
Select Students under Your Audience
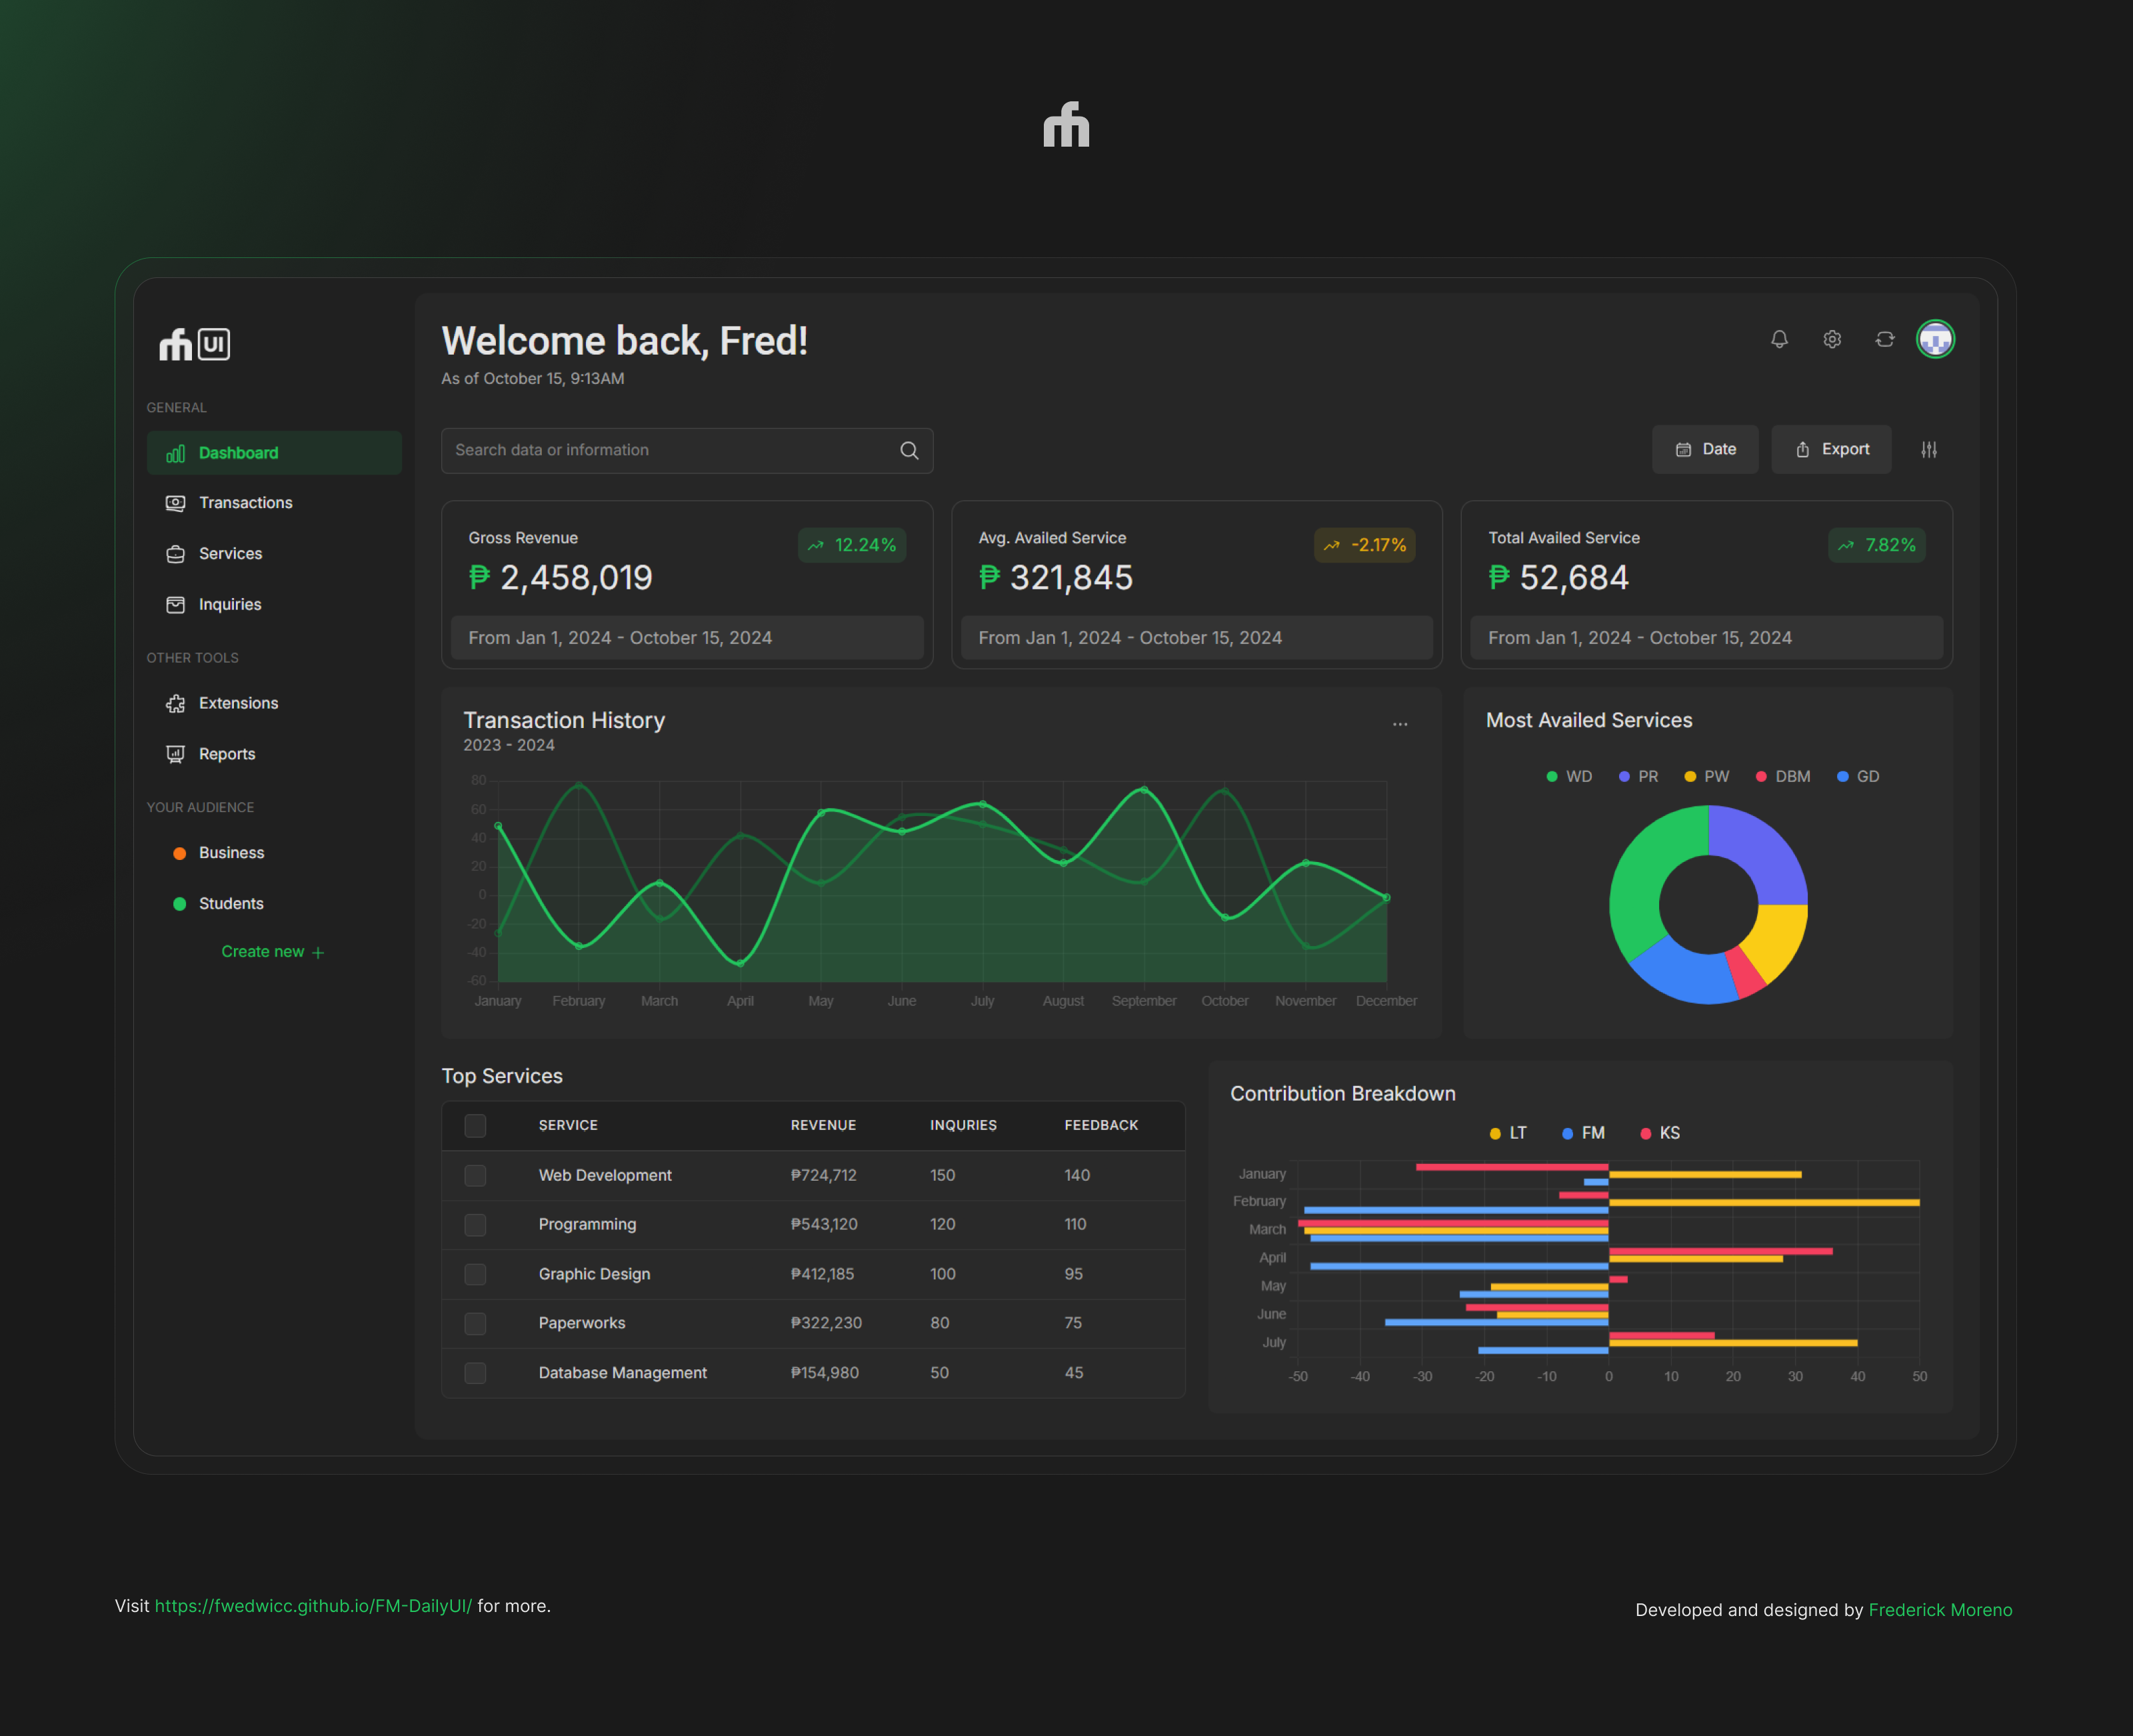(231, 903)
